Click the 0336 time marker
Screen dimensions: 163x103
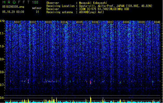(95, 22)
